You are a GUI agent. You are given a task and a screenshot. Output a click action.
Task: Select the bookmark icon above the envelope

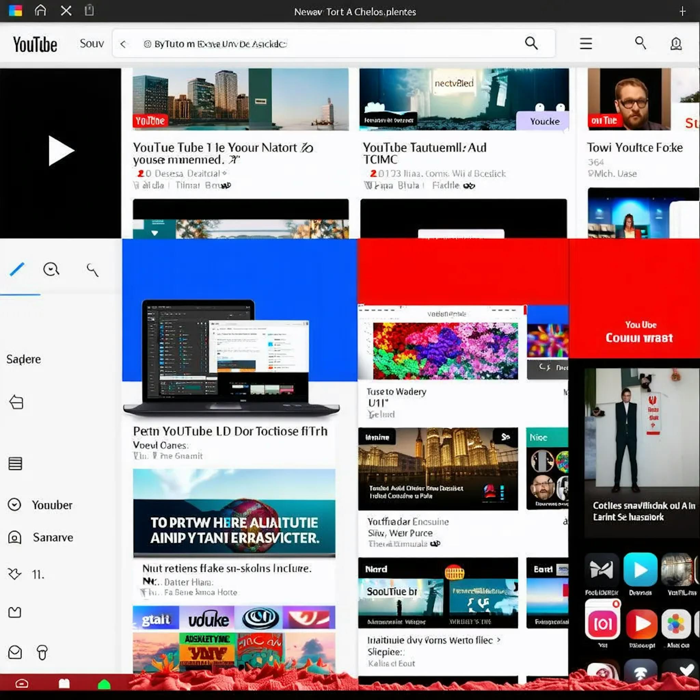click(15, 612)
